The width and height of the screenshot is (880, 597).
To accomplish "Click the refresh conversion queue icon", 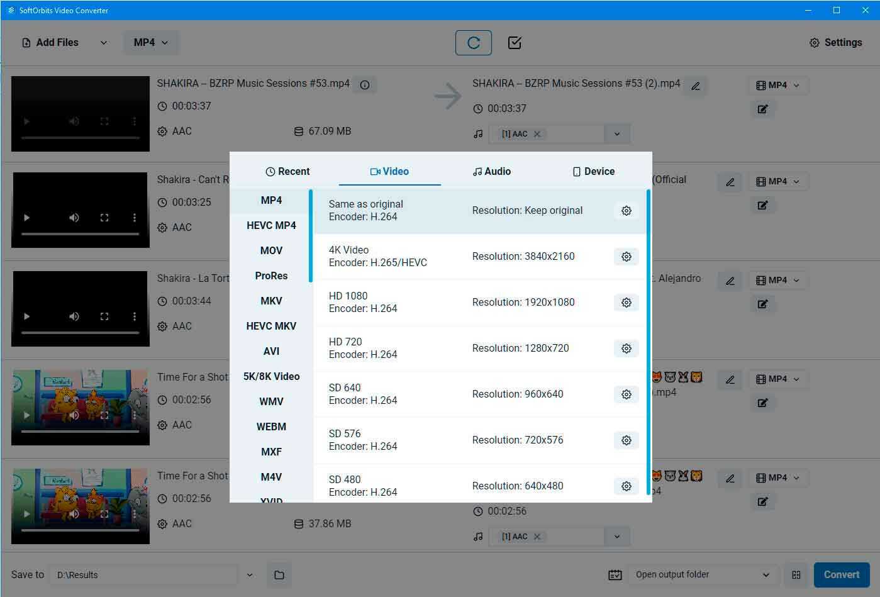I will tap(473, 42).
